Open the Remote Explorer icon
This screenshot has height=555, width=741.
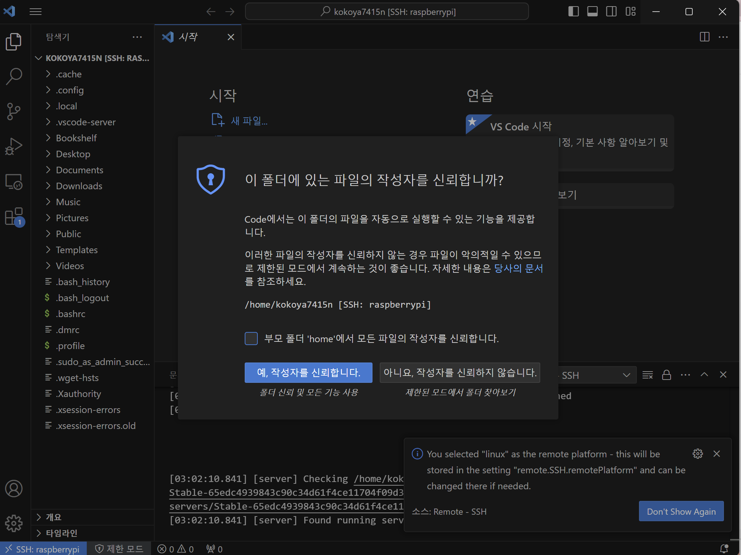(14, 181)
